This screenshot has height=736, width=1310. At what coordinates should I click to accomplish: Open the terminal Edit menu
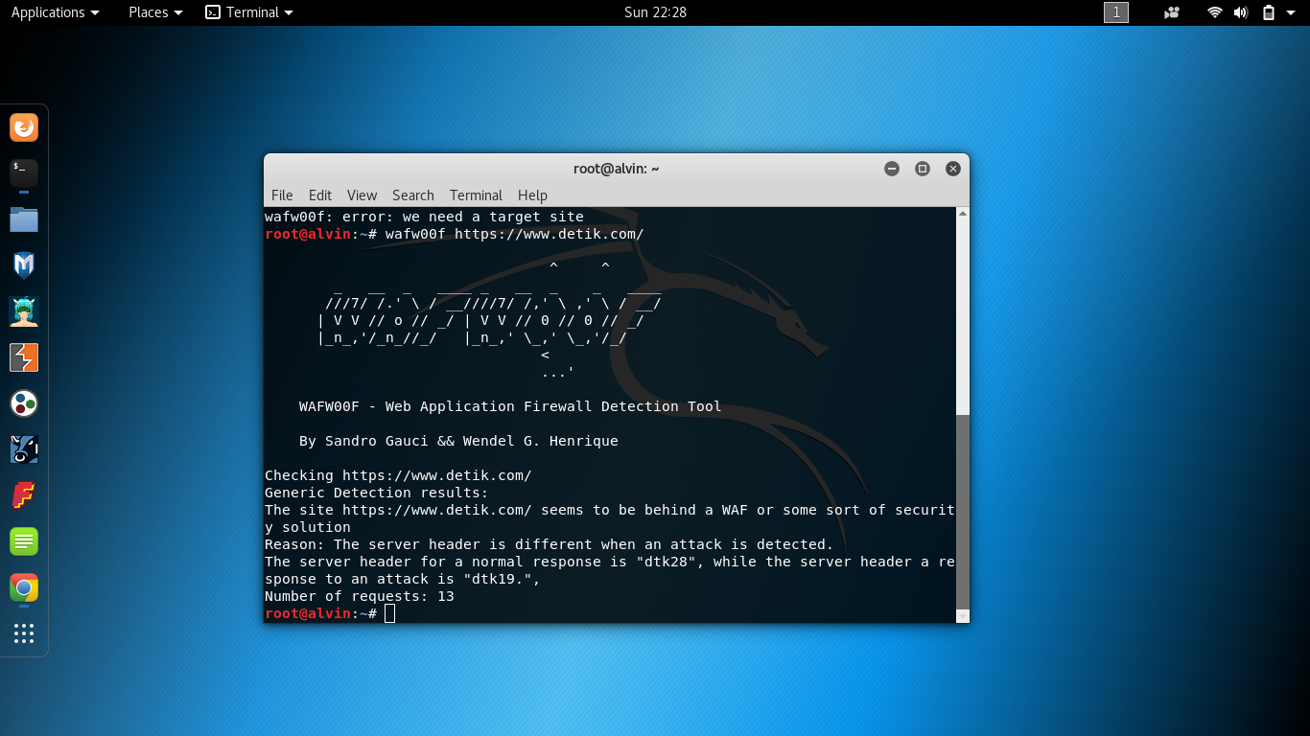coord(320,195)
